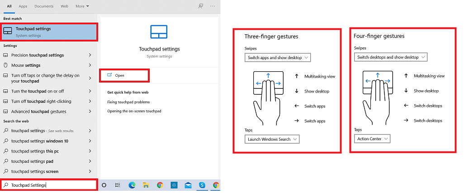The width and height of the screenshot is (464, 193).
Task: Launch File Explorer from the taskbar
Action: tap(146, 185)
